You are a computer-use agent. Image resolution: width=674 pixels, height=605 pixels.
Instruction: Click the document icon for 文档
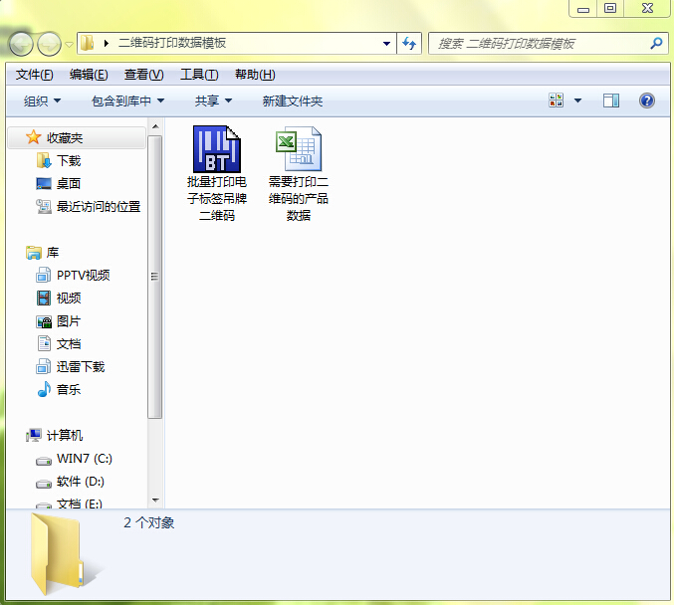[44, 343]
